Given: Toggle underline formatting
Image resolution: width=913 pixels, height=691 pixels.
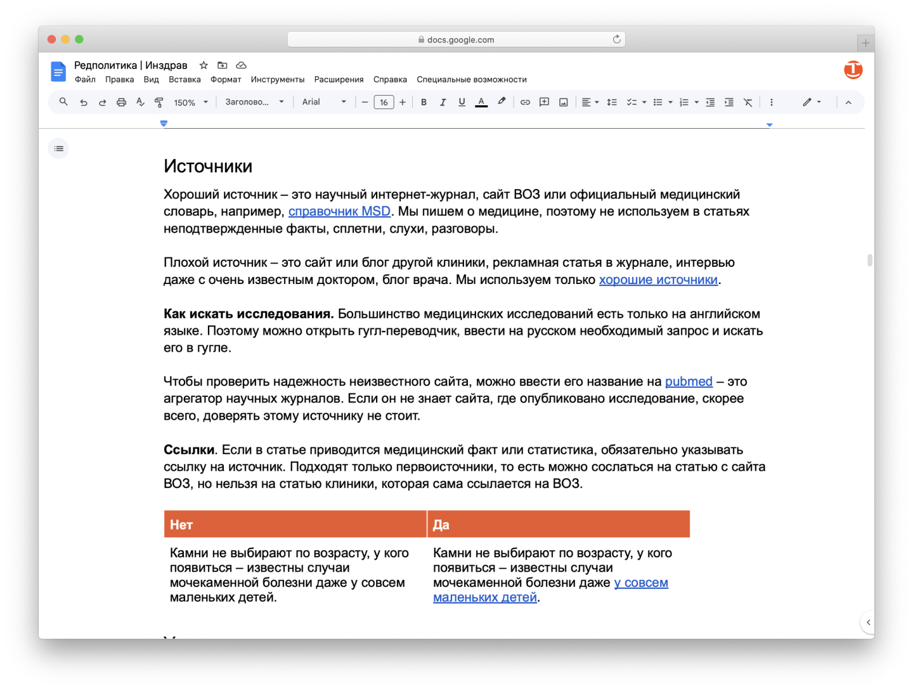Looking at the screenshot, I should click(x=462, y=102).
